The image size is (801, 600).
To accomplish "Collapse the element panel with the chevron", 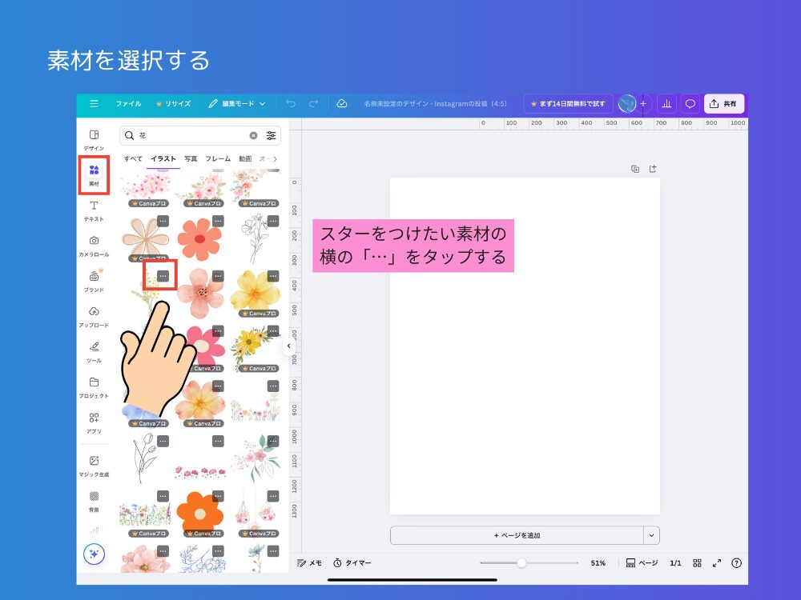I will click(x=289, y=346).
